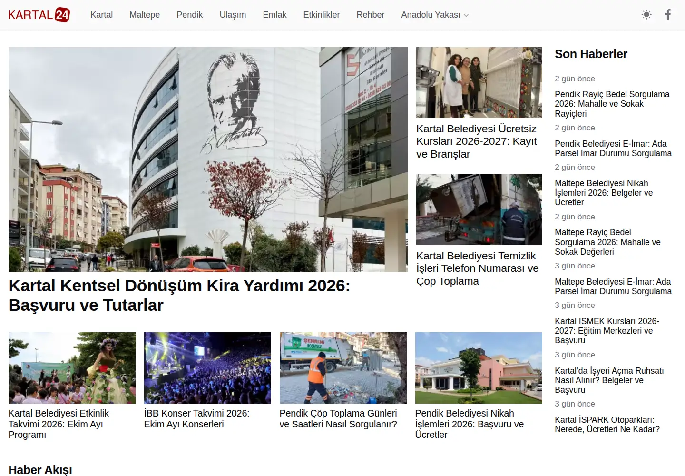Open Kartal Belediyesi Temizlik İşleri article
Image resolution: width=685 pixels, height=476 pixels.
point(478,268)
